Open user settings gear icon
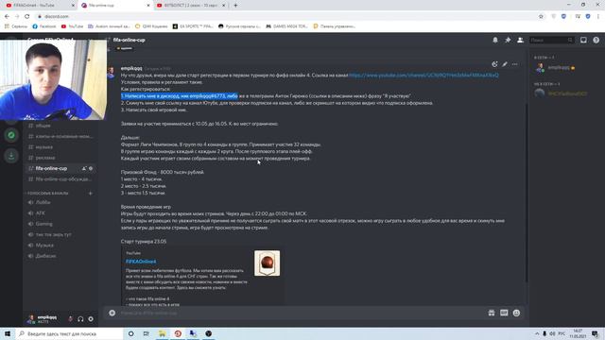Viewport: 605px width, 340px height. (91, 319)
